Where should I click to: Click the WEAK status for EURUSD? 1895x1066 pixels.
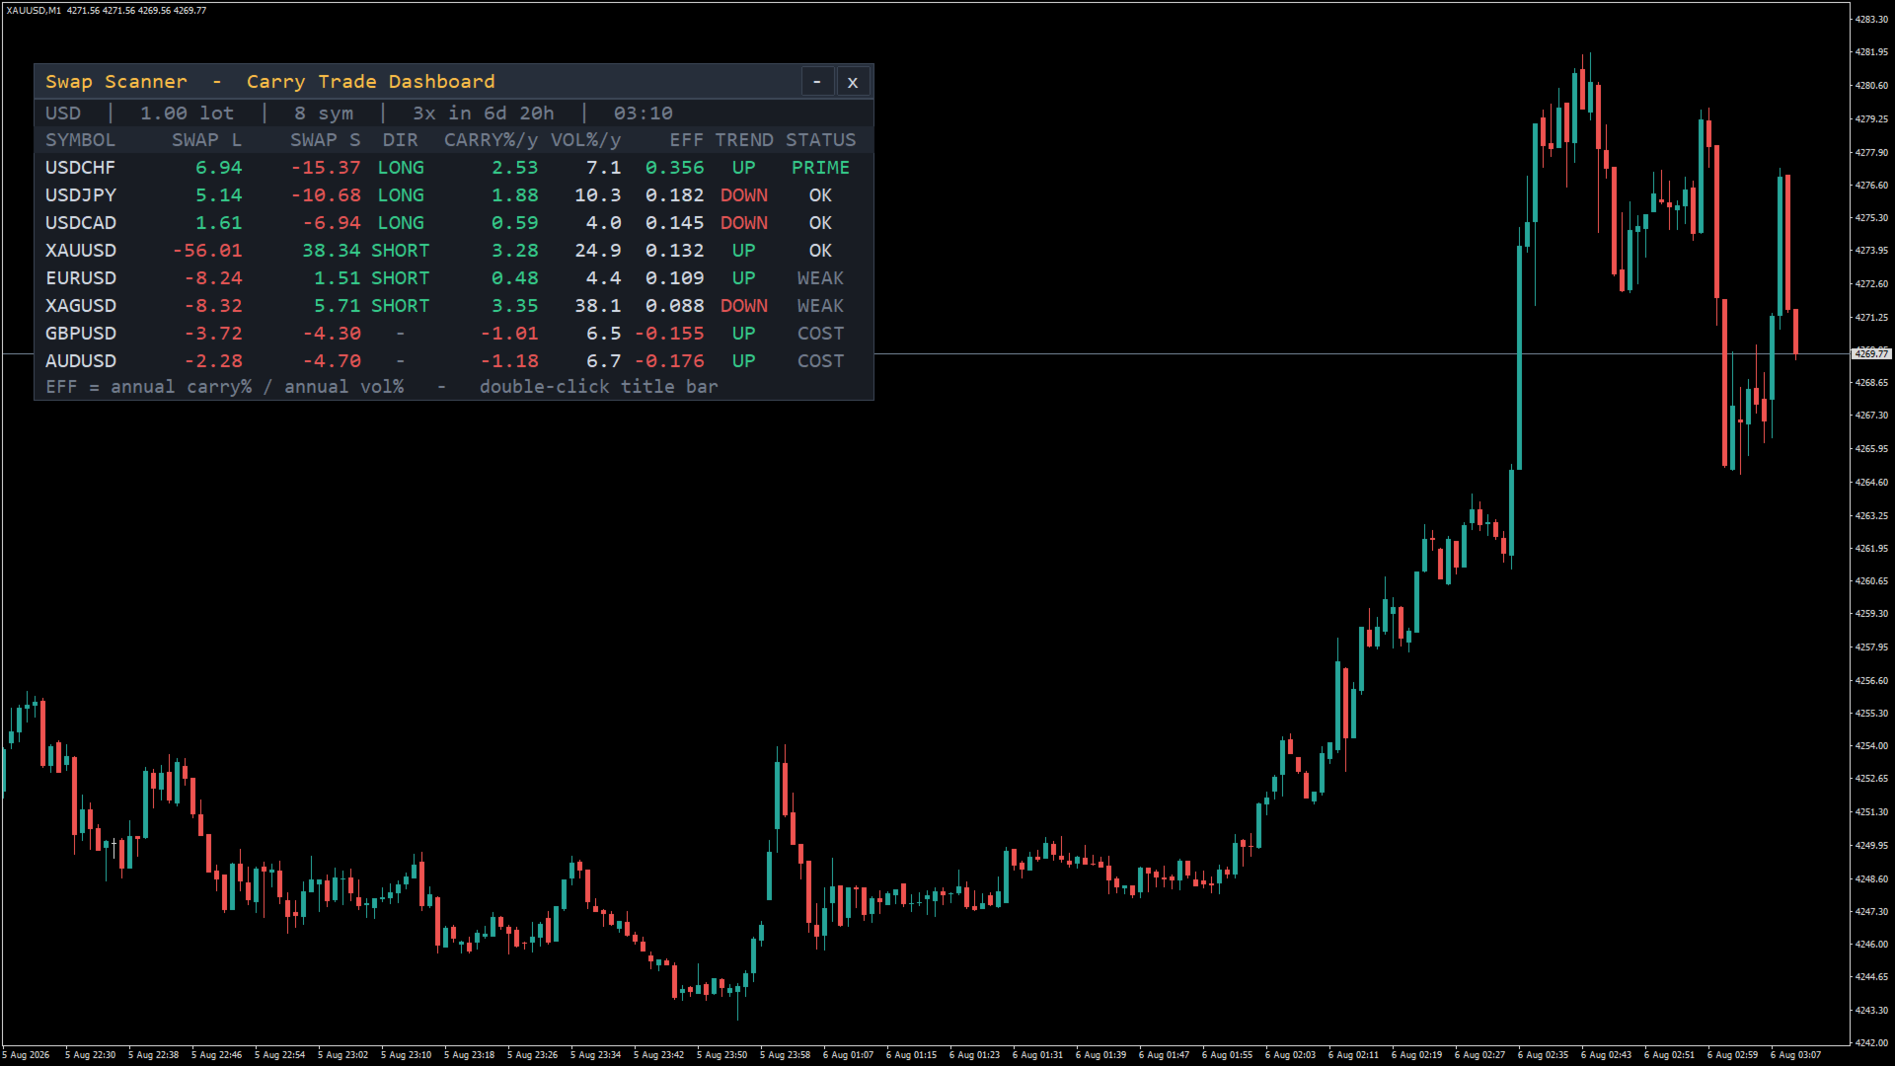[821, 278]
